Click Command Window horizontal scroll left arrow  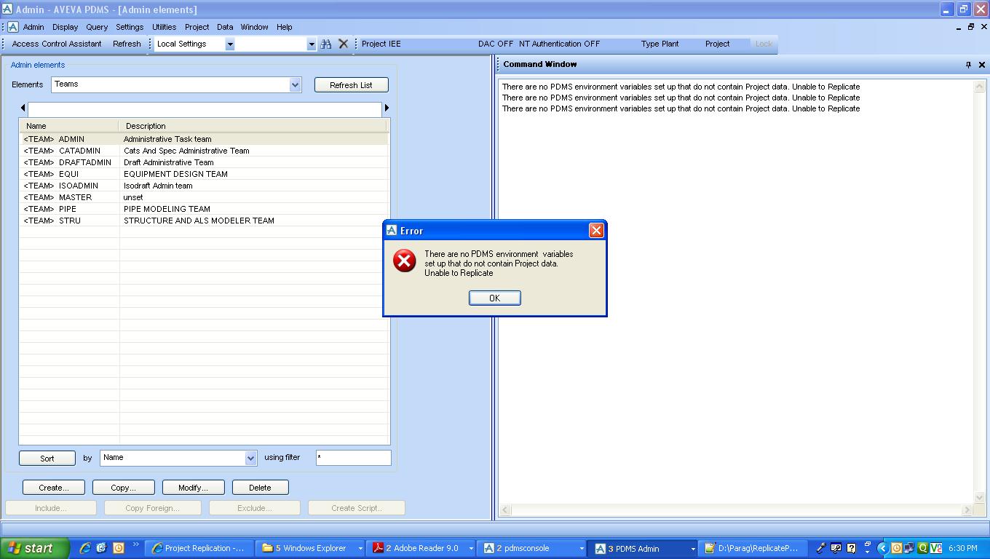(506, 510)
